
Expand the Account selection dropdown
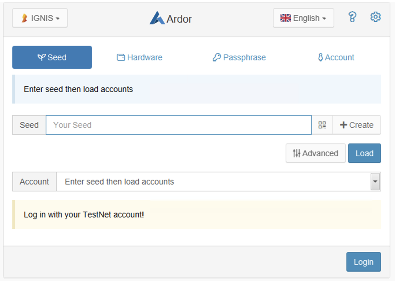click(x=375, y=181)
